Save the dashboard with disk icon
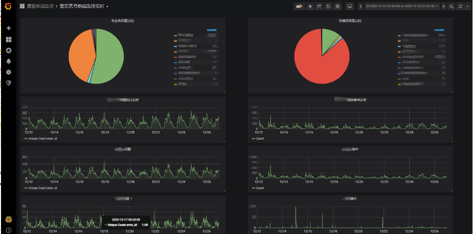Screen dimensions: 473x234 tap(328, 6)
